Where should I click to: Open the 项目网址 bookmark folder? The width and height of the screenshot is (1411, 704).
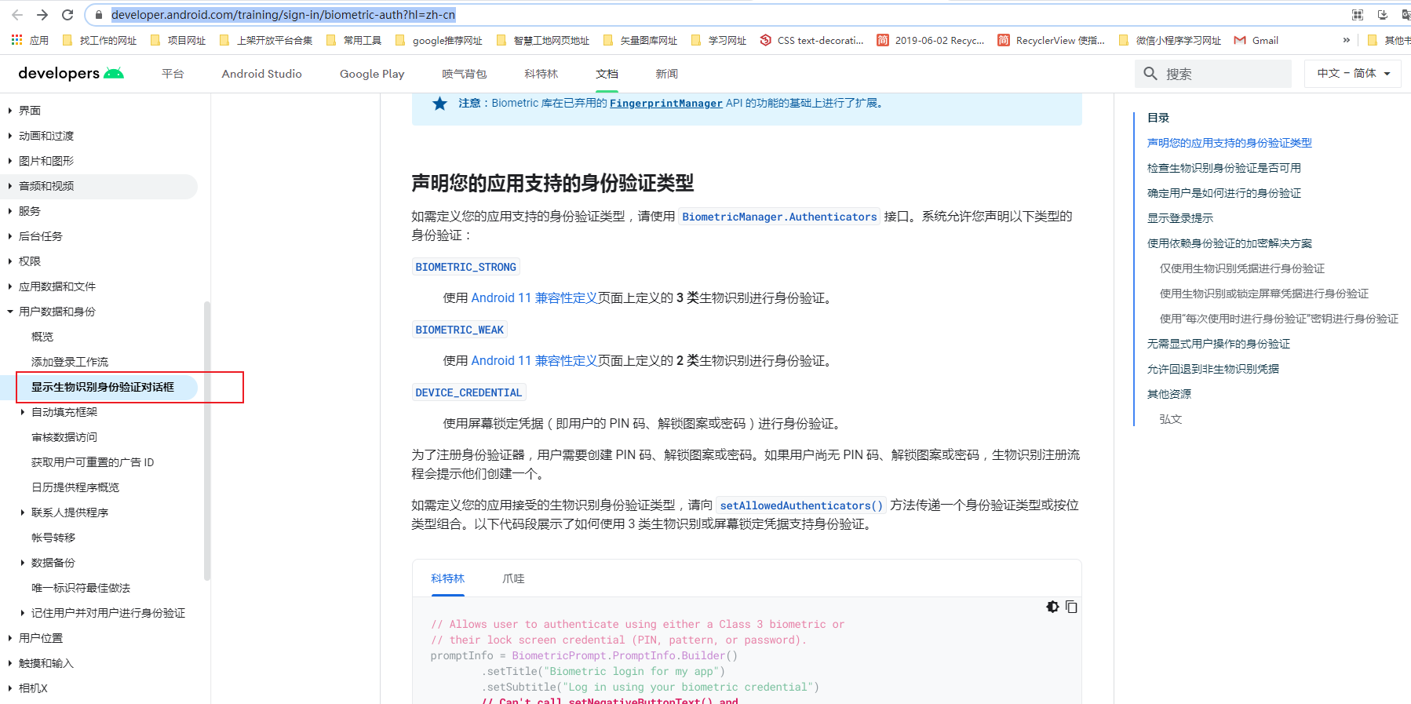point(178,40)
